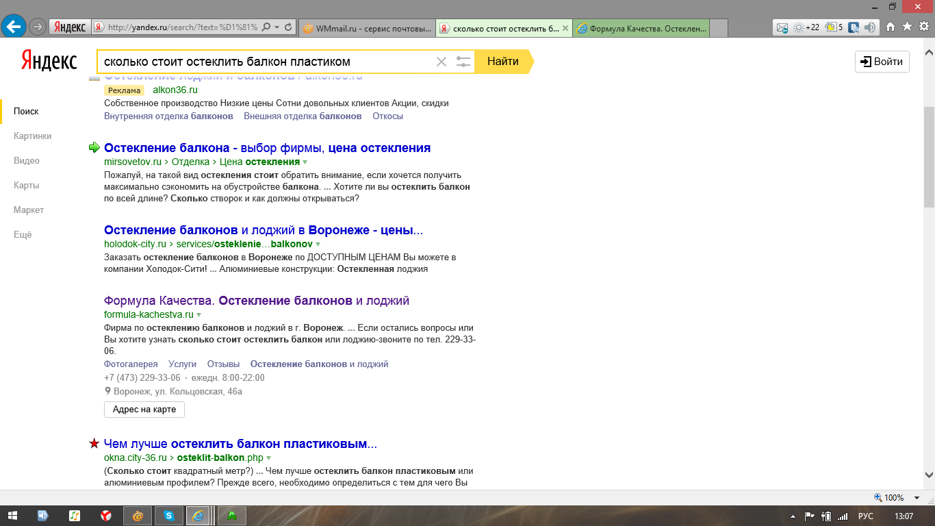
Task: Expand the Ещё sidebar menu
Action: [x=23, y=235]
